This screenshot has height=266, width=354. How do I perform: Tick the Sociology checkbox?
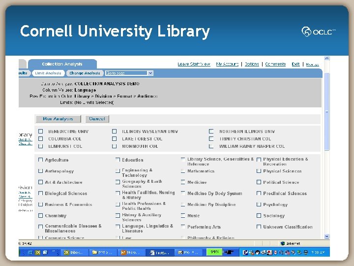259,216
